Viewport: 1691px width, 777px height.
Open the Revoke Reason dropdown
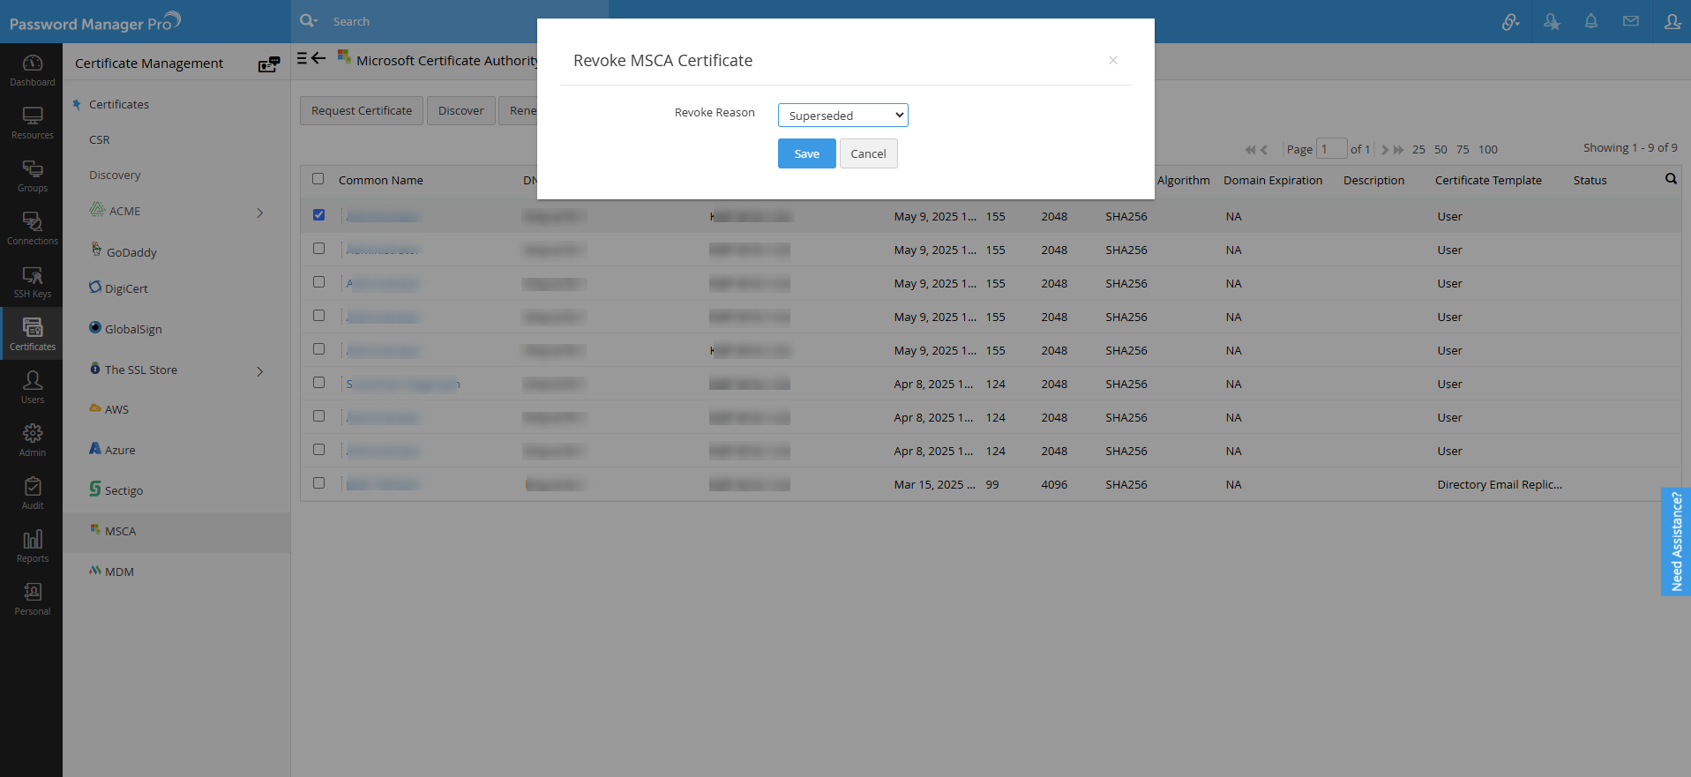pyautogui.click(x=842, y=116)
